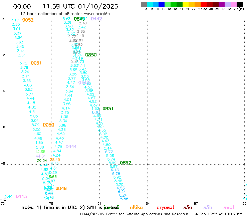Click the note about Time in UTC
The width and height of the screenshot is (247, 217).
click(70, 207)
